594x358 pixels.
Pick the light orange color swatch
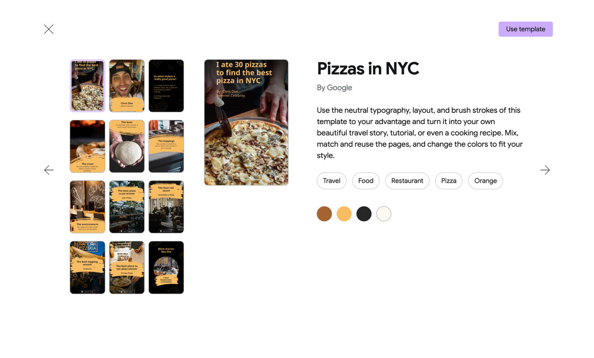(x=344, y=214)
